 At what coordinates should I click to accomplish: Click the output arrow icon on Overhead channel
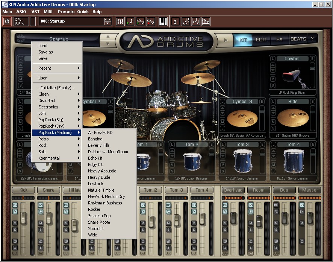point(225,248)
